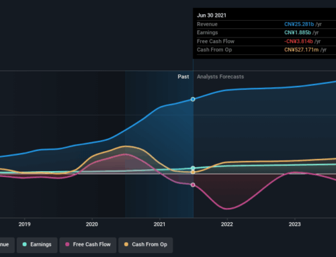336x257 pixels.
Task: Toggle the Free Cash Flow legend series
Action: [88, 245]
